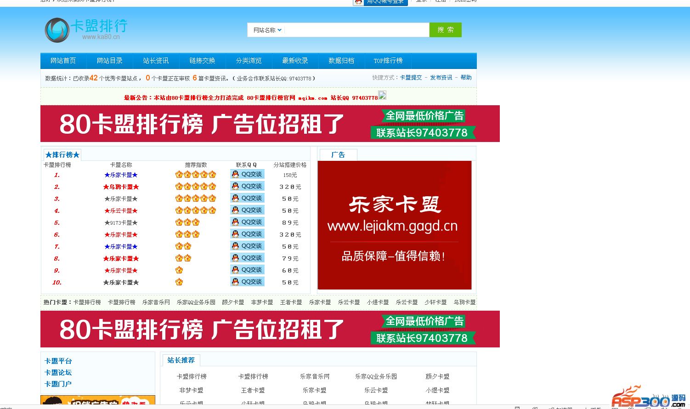Select the 站长推荐 tab
690x409 pixels.
(181, 360)
